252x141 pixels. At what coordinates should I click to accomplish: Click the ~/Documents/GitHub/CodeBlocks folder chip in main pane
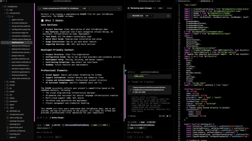(76, 125)
